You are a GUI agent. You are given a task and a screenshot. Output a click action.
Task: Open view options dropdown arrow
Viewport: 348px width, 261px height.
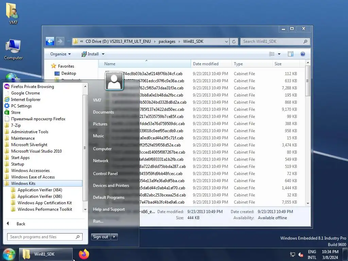(x=279, y=54)
